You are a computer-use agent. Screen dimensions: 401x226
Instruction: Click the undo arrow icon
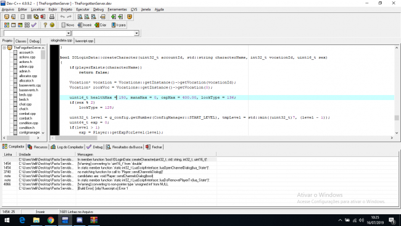pyautogui.click(x=62, y=17)
